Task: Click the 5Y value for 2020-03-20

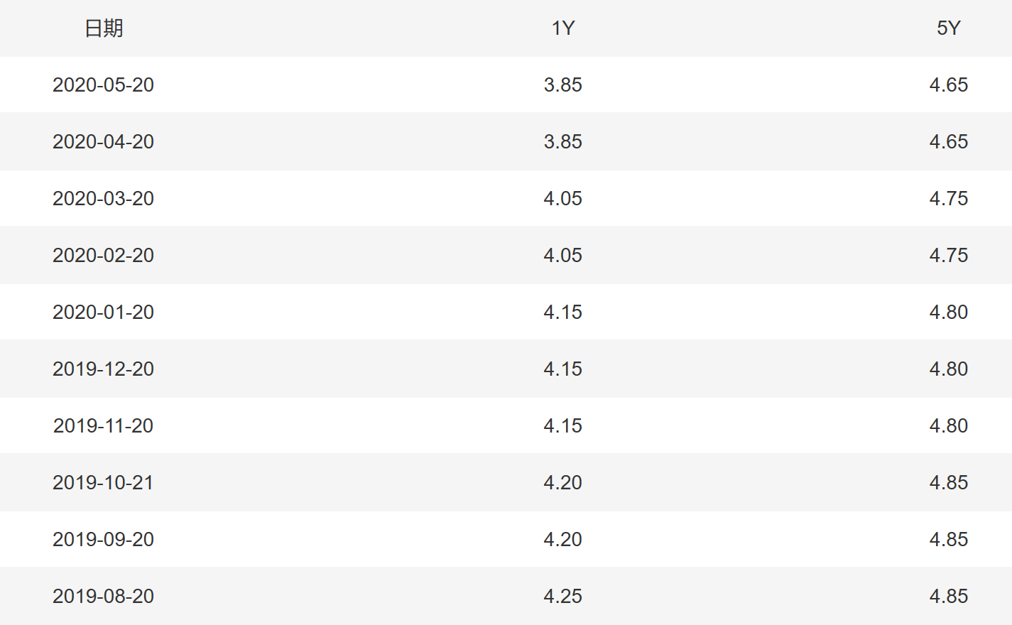Action: tap(949, 198)
